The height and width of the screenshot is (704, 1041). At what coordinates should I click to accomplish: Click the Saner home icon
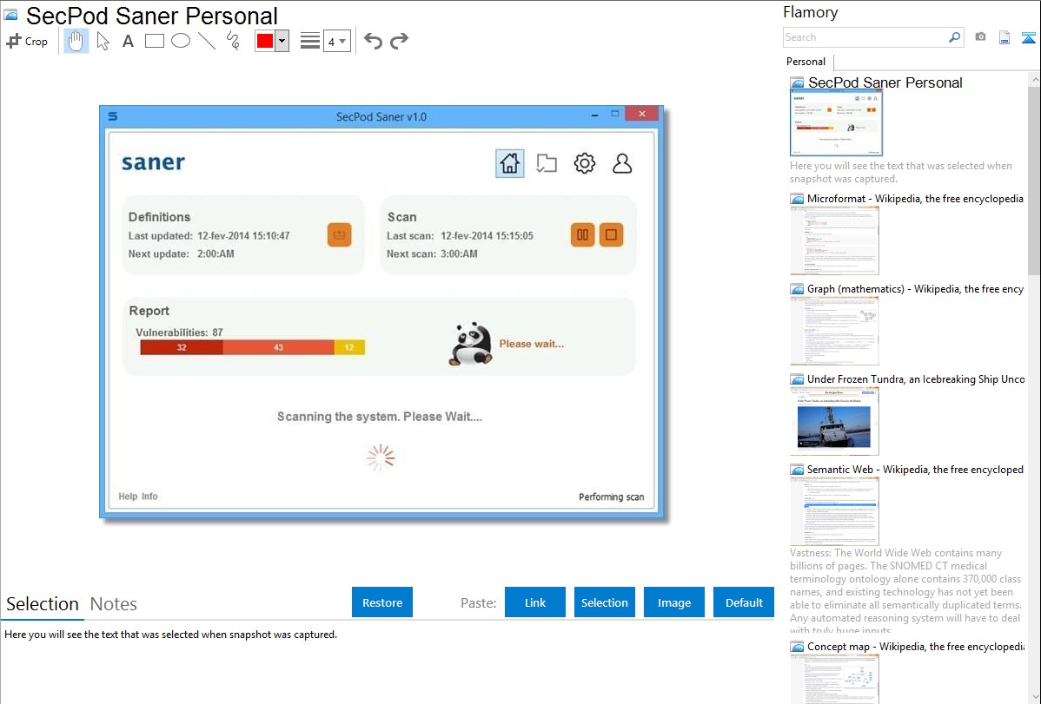click(510, 163)
